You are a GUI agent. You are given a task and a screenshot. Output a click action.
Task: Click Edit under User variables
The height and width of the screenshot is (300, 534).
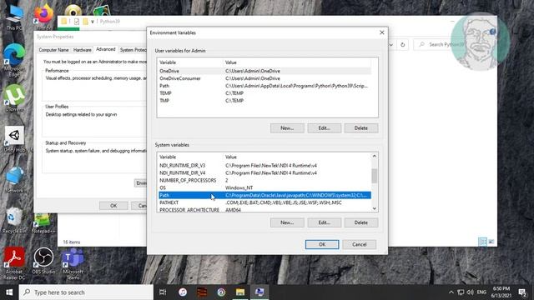(325, 127)
